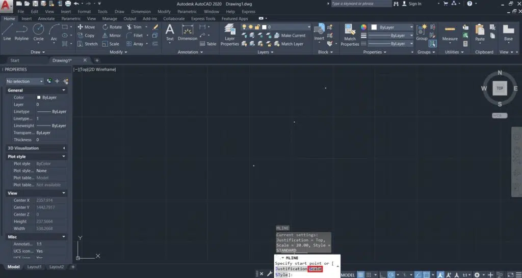
Task: Choose Scale option in the command line
Action: pos(315,269)
